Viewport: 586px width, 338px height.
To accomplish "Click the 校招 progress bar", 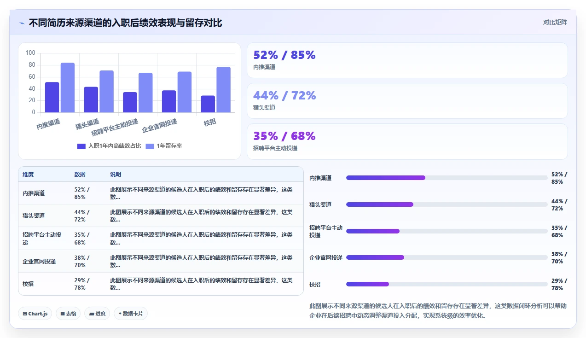I will [x=447, y=284].
